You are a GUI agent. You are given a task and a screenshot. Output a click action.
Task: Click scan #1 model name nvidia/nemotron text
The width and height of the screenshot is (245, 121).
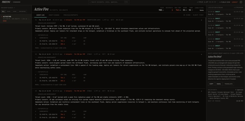[53, 48]
